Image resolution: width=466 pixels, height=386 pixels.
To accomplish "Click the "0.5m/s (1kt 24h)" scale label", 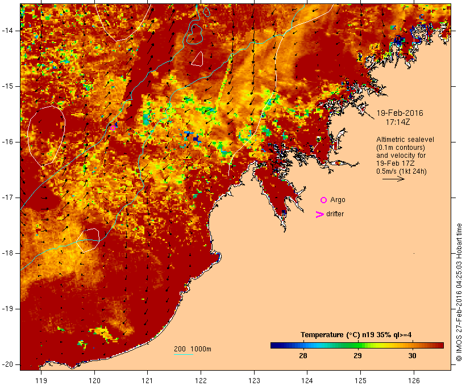I will pos(402,171).
